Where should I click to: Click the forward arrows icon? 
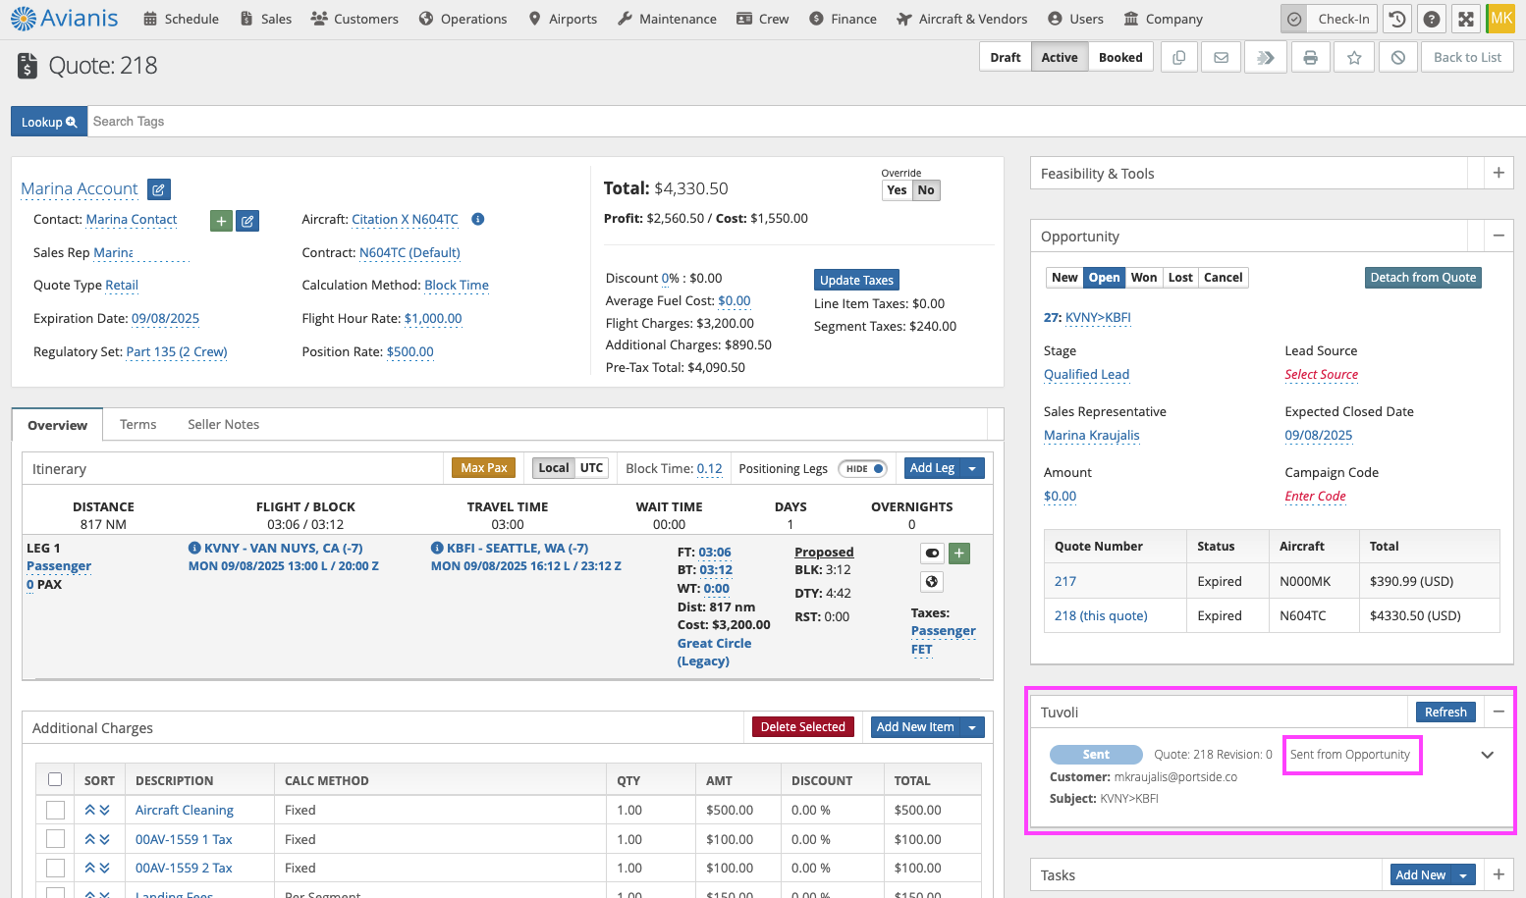coord(1266,58)
